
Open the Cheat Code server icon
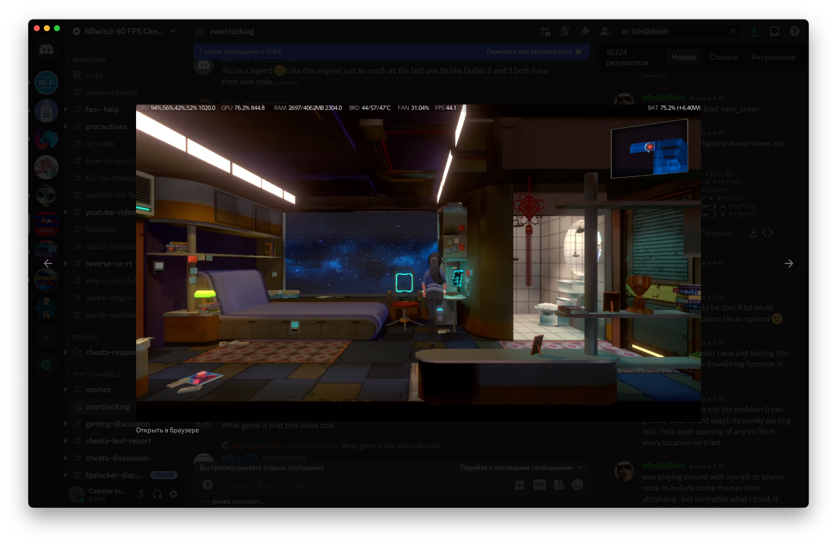[46, 280]
